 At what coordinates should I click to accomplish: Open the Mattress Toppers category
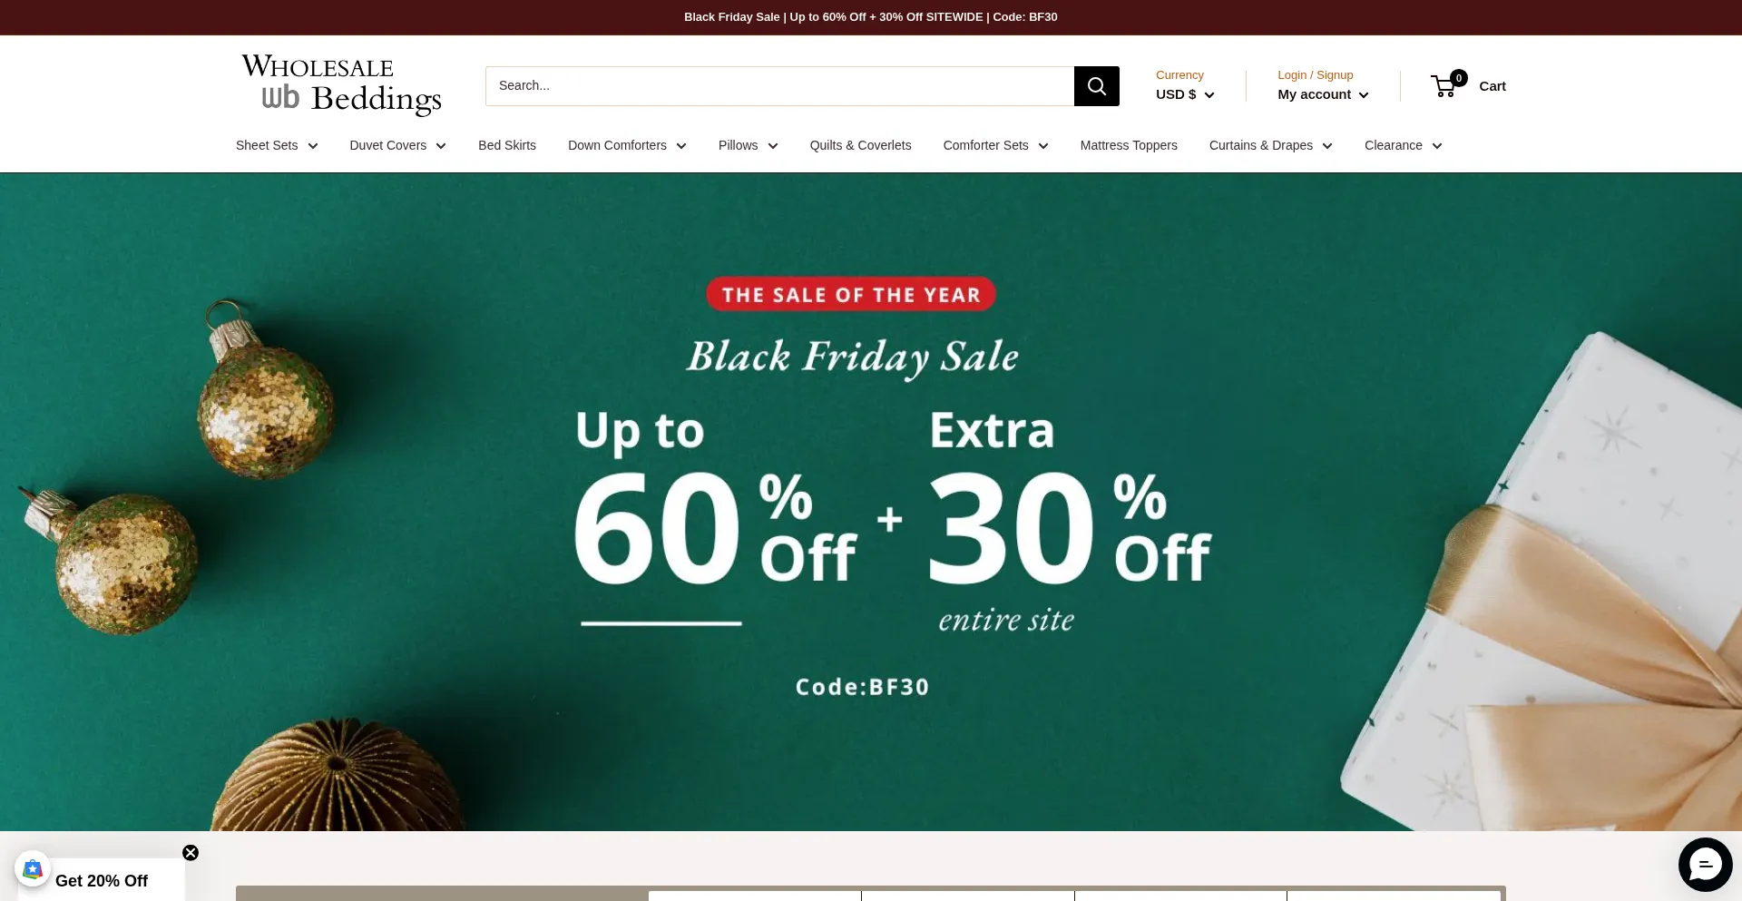tap(1129, 145)
